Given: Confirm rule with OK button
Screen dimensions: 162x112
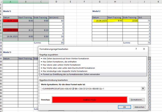Looking at the screenshot, I should click(x=124, y=107).
